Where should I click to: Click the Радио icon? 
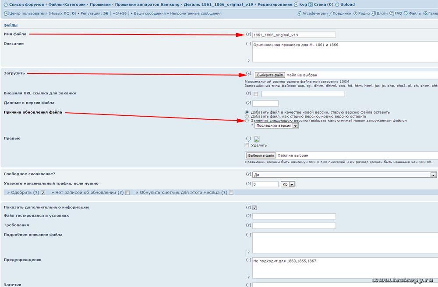coord(355,14)
